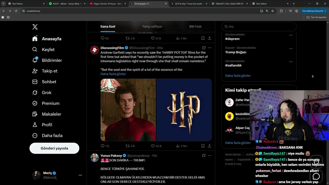
Task: Click Gönderi yayınla button
Action: pos(54,148)
